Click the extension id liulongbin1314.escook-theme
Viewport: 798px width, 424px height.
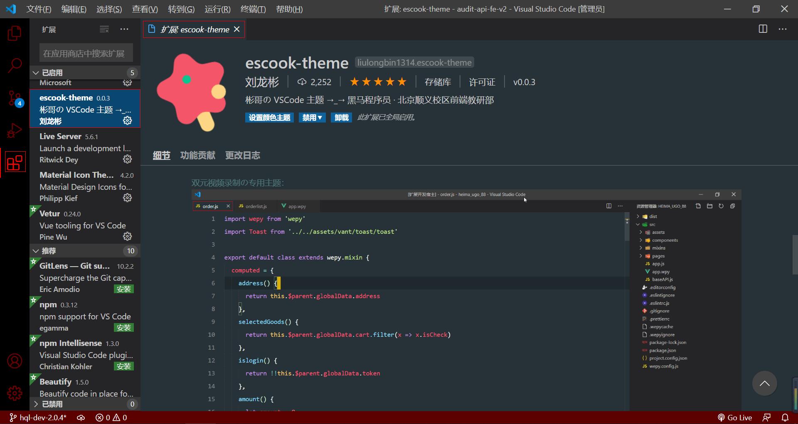(414, 63)
